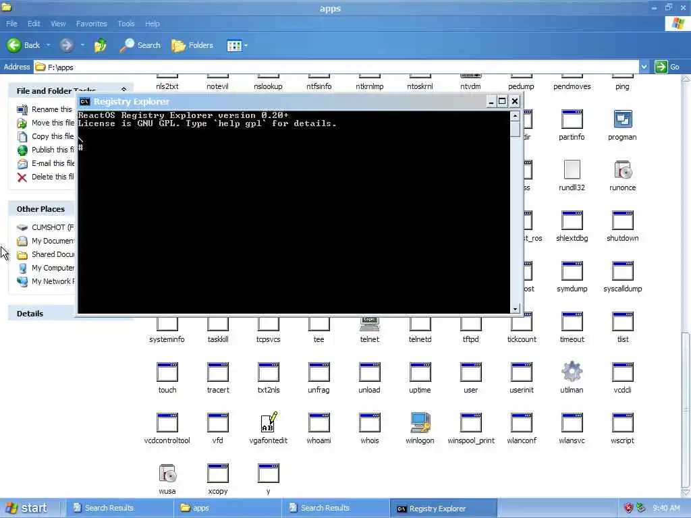Expand the Address bar dropdown
The height and width of the screenshot is (518, 691).
pos(644,67)
